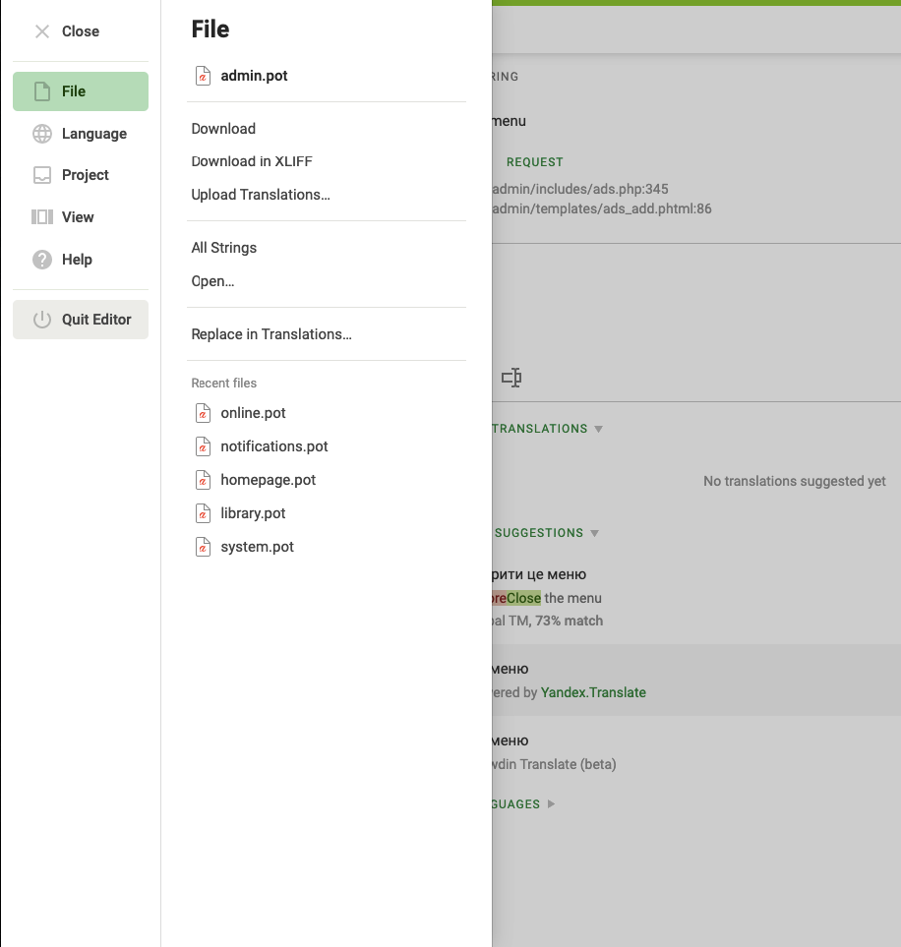Viewport: 901px width, 947px height.
Task: Open recent file notifications.pot
Action: click(x=273, y=446)
